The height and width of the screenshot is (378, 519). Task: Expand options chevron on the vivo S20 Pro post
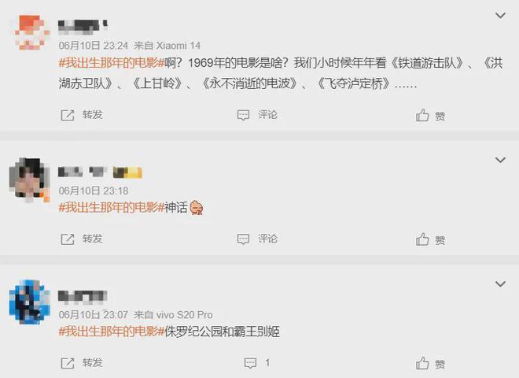pos(500,283)
